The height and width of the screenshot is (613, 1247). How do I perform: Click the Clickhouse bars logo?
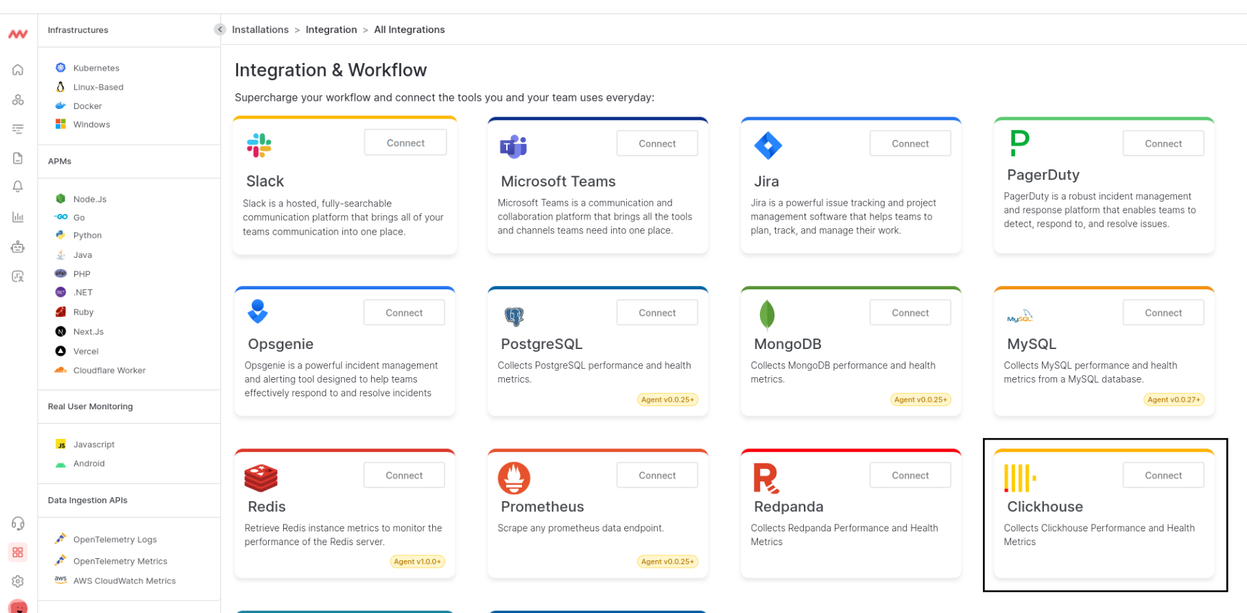[x=1020, y=478]
